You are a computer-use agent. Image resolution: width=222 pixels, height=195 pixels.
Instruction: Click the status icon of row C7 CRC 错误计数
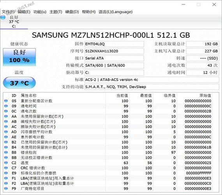pyautogui.click(x=6, y=168)
